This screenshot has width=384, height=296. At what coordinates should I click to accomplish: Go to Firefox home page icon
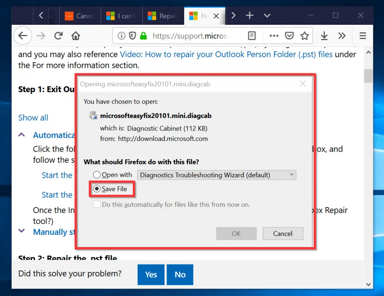[76, 36]
